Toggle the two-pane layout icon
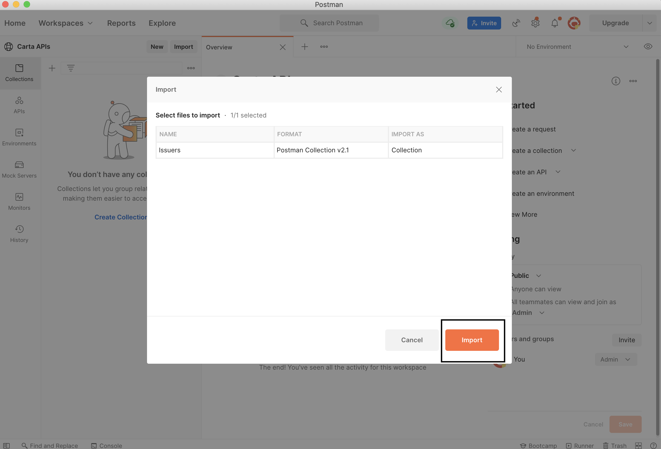 pyautogui.click(x=638, y=445)
